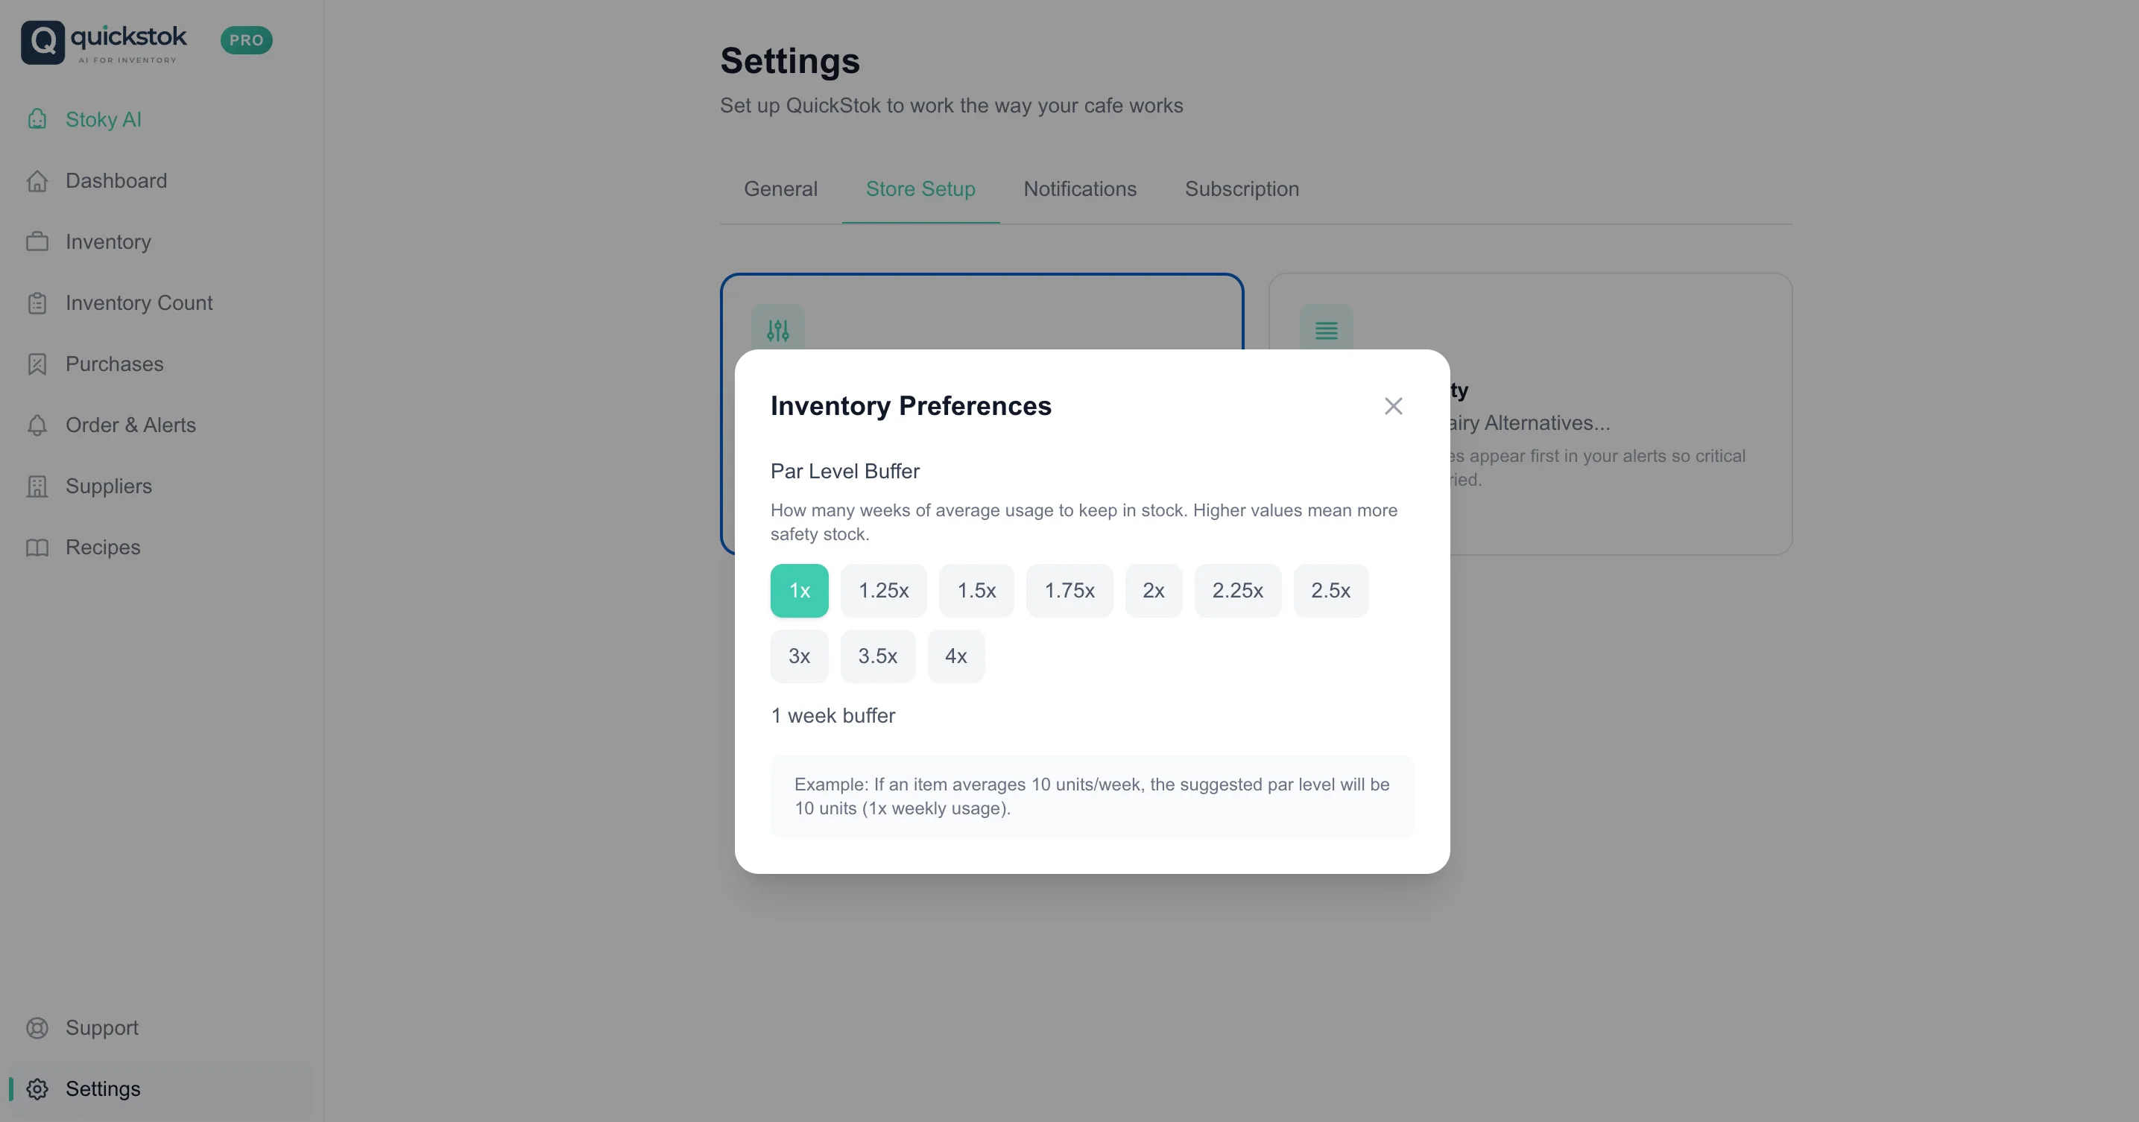The image size is (2139, 1122).
Task: Open the Subscription tab
Action: (1242, 189)
